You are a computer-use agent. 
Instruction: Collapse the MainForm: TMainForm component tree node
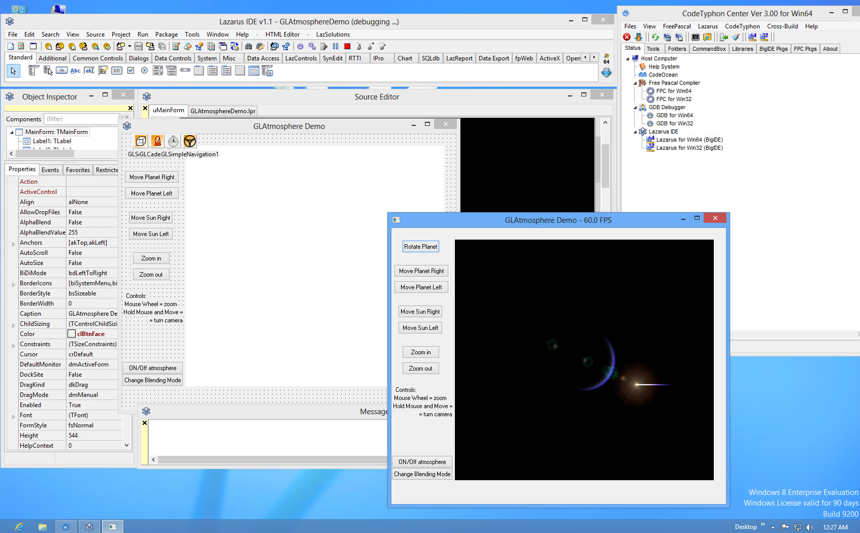click(12, 132)
